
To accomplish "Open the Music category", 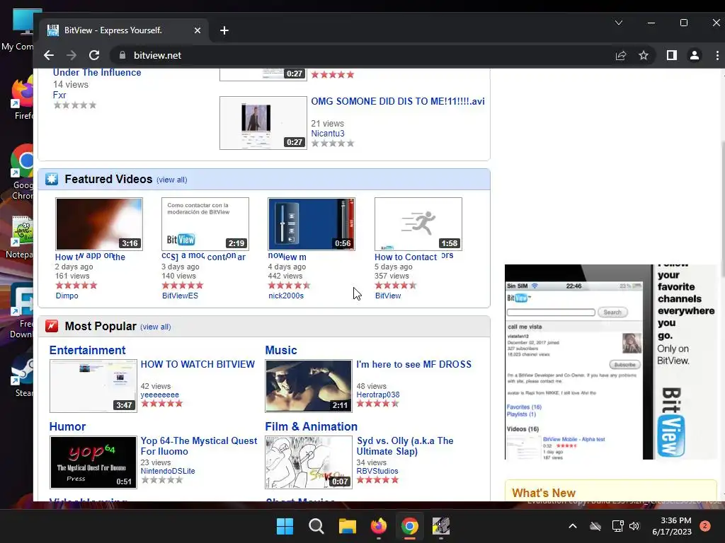I will point(281,351).
